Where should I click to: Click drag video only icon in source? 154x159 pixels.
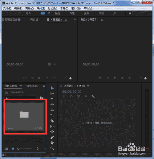click(49, 64)
